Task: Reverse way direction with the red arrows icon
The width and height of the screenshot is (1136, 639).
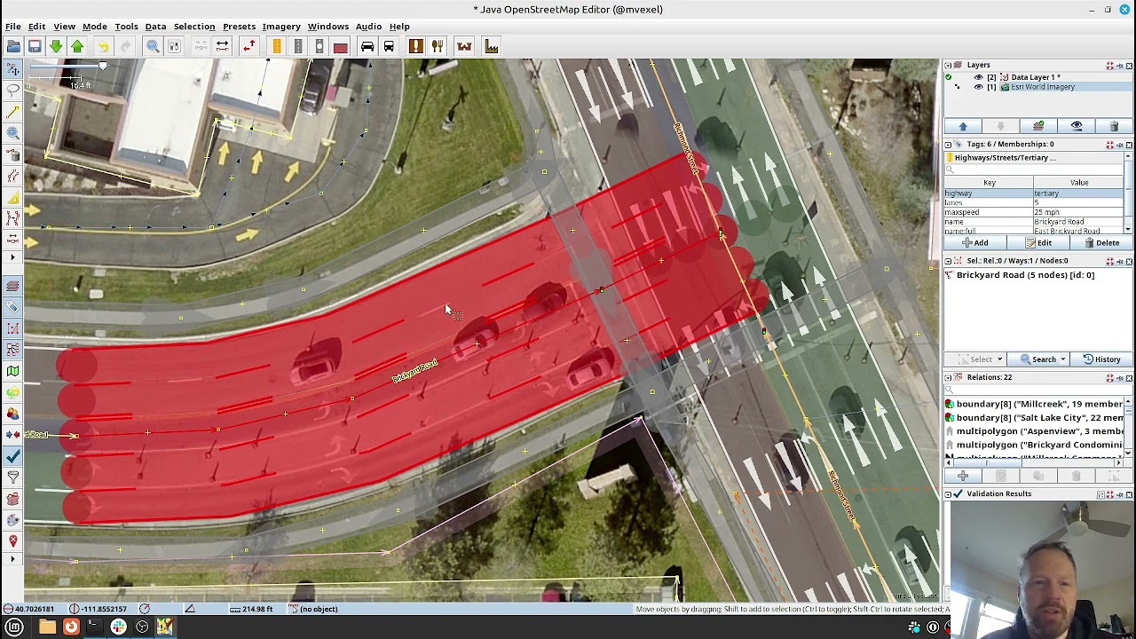Action: [x=248, y=46]
